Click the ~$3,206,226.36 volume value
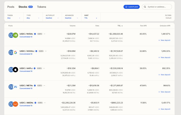This screenshot has width=181, height=115. [68, 103]
